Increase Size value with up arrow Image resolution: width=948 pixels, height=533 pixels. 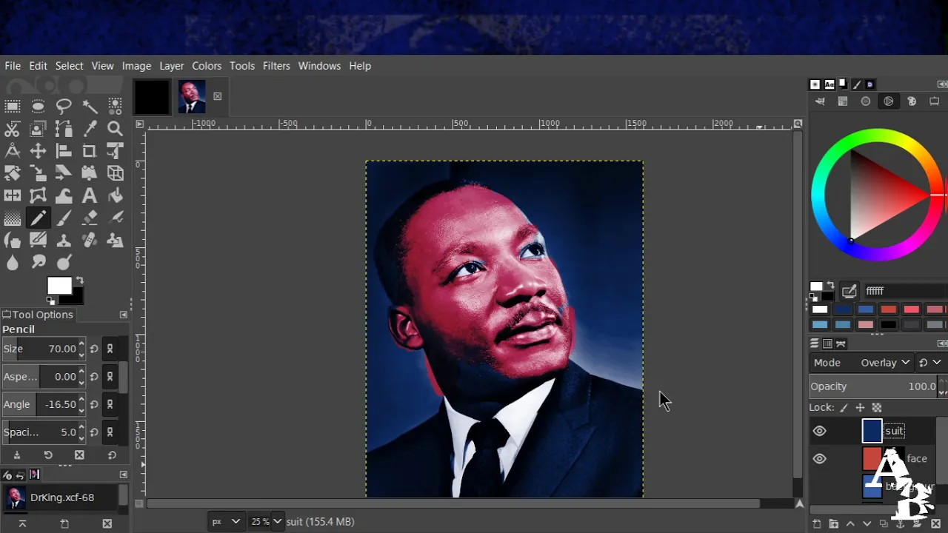tap(81, 344)
